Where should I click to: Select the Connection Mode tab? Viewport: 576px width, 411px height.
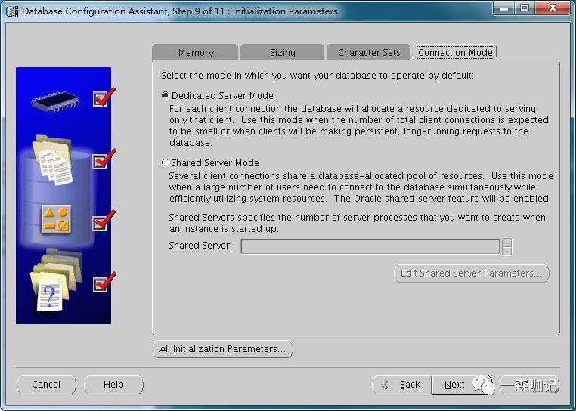coord(455,53)
